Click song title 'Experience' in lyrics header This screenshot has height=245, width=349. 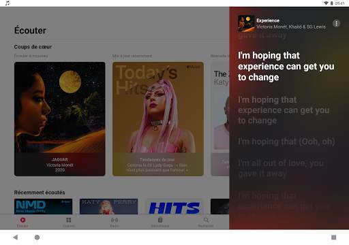268,20
